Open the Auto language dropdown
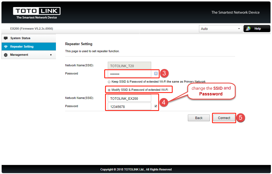 [x=220, y=29]
